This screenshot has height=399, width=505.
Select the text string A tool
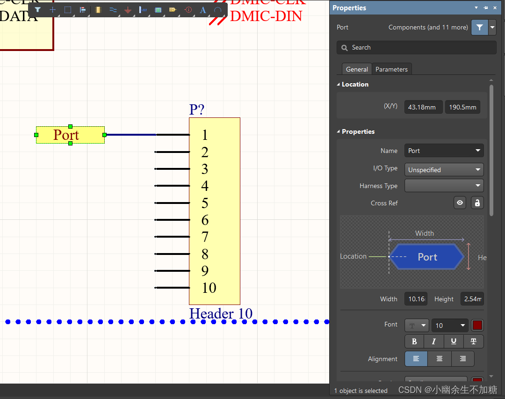tap(203, 10)
